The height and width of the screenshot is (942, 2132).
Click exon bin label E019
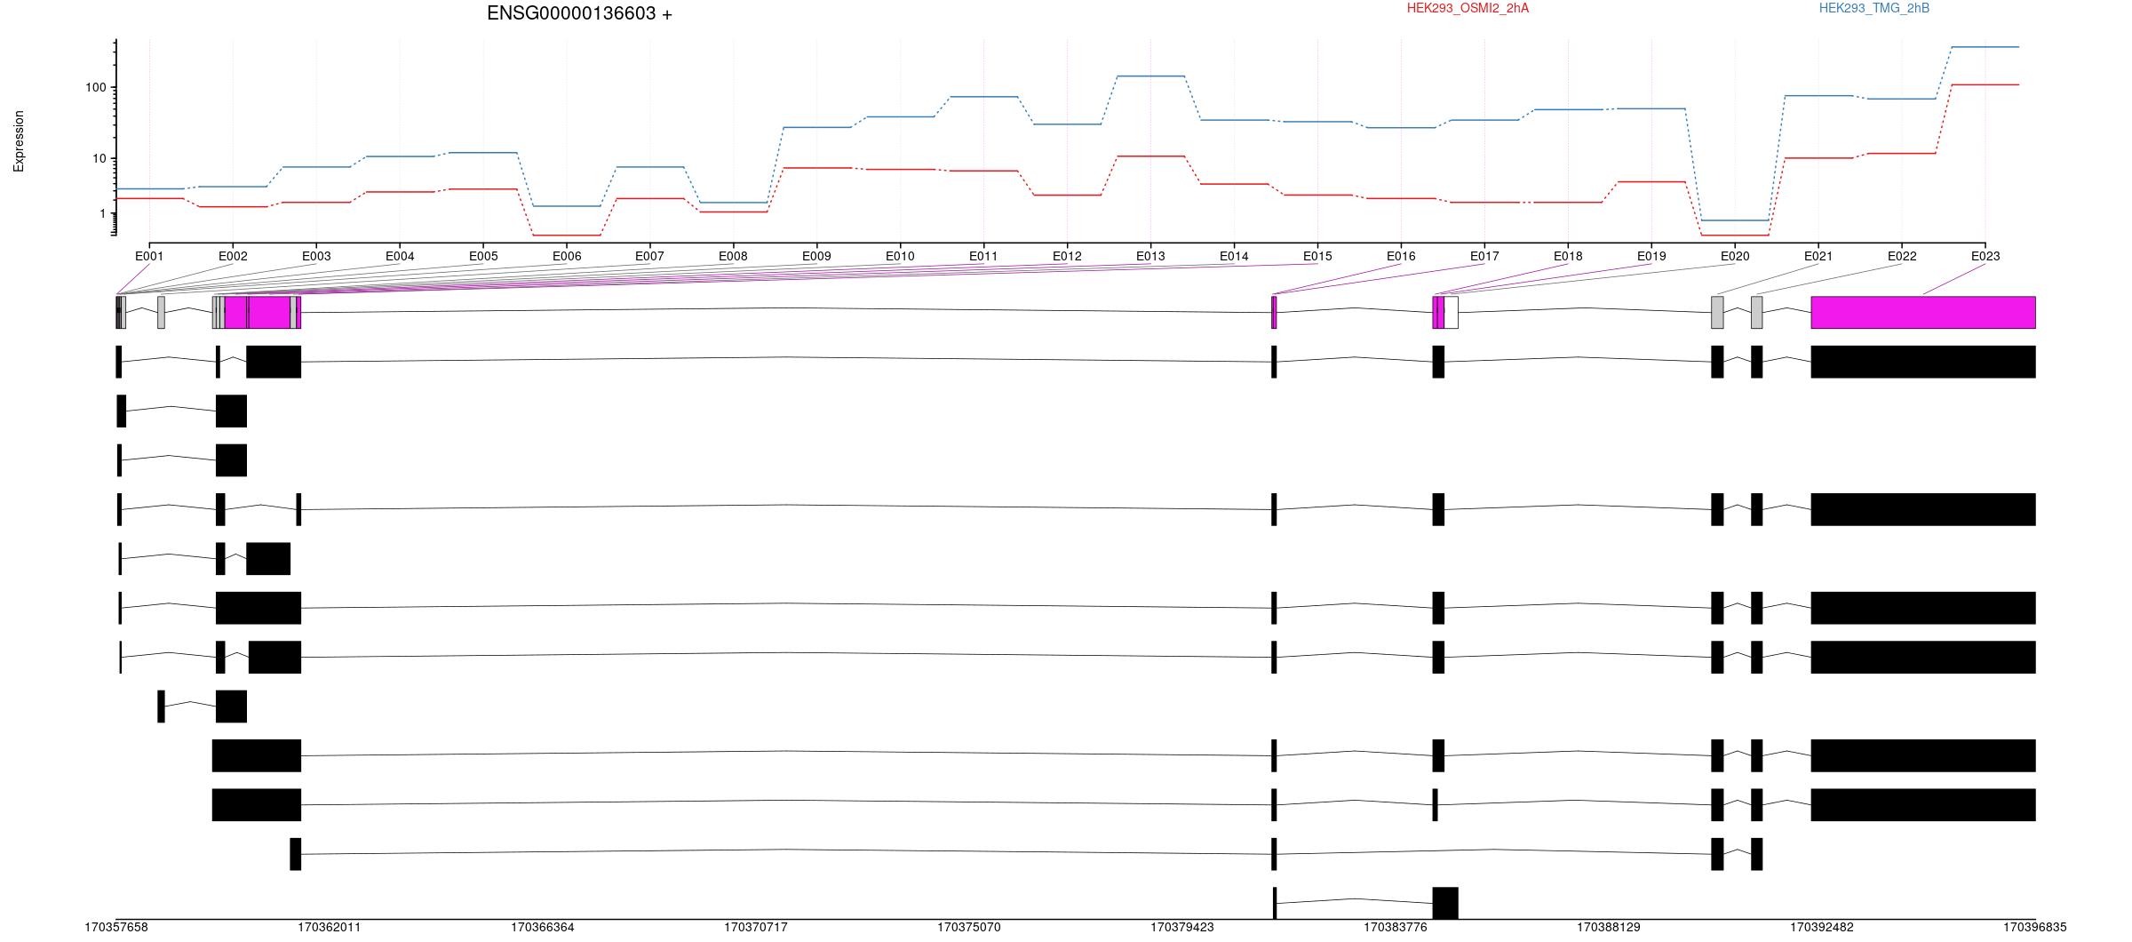pos(1651,256)
